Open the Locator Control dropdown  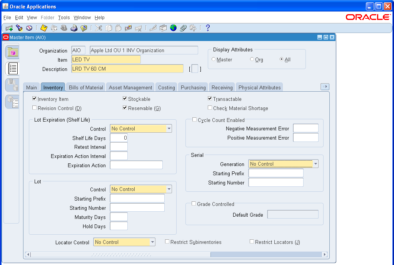152,242
